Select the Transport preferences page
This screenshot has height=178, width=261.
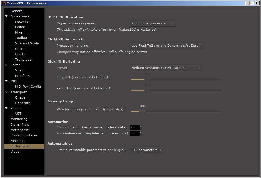pyautogui.click(x=19, y=92)
